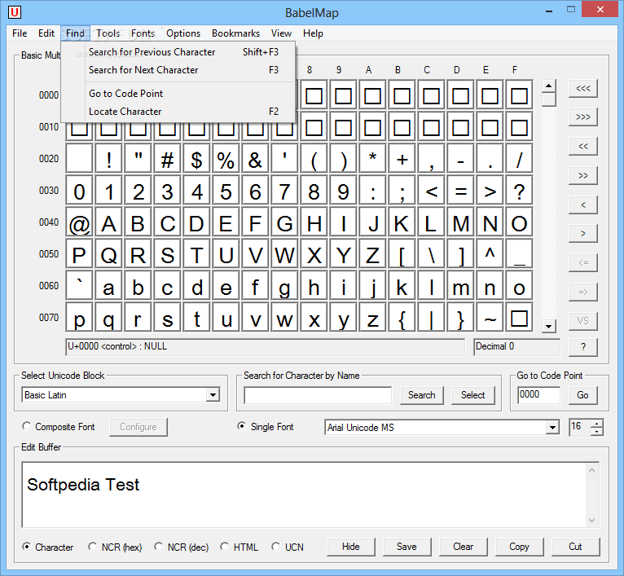The width and height of the screenshot is (624, 576).
Task: Click the Cut button
Action: [x=575, y=547]
